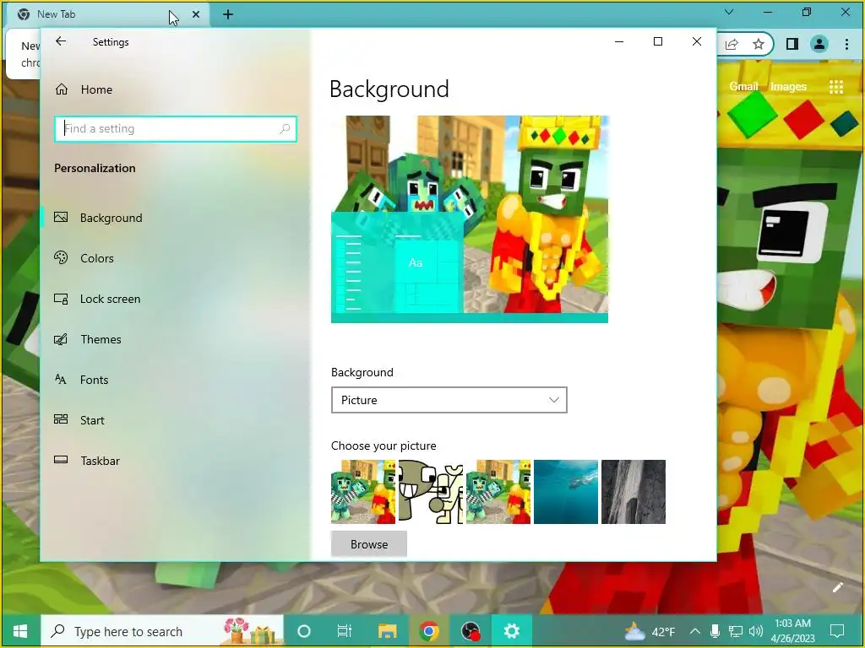Close the Settings window
Image resolution: width=865 pixels, height=648 pixels.
click(697, 41)
